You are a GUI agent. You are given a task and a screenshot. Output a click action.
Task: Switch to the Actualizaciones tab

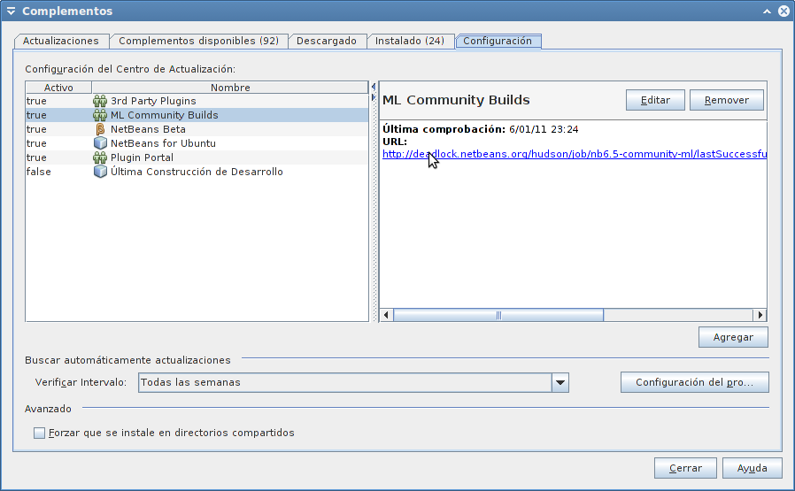click(61, 41)
